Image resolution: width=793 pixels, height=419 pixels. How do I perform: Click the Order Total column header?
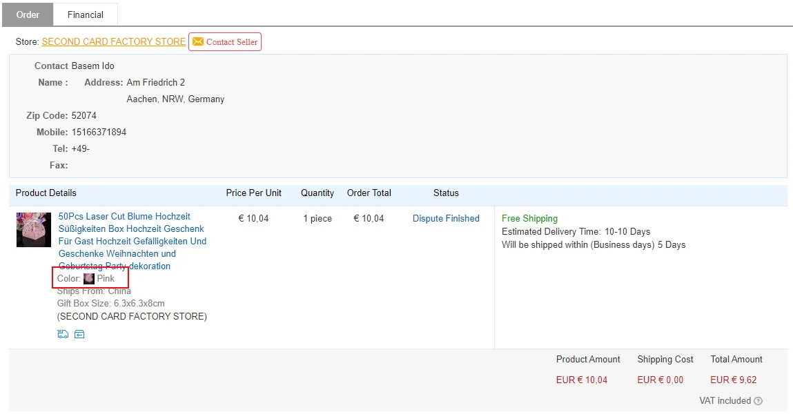click(x=369, y=193)
